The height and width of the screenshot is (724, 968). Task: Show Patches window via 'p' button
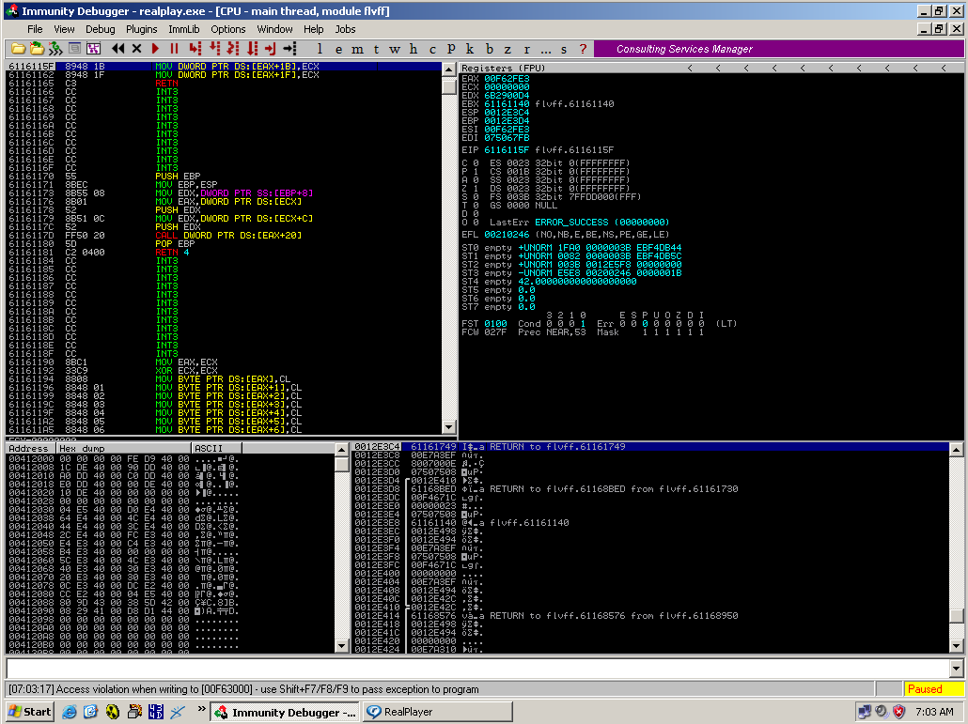pyautogui.click(x=451, y=49)
